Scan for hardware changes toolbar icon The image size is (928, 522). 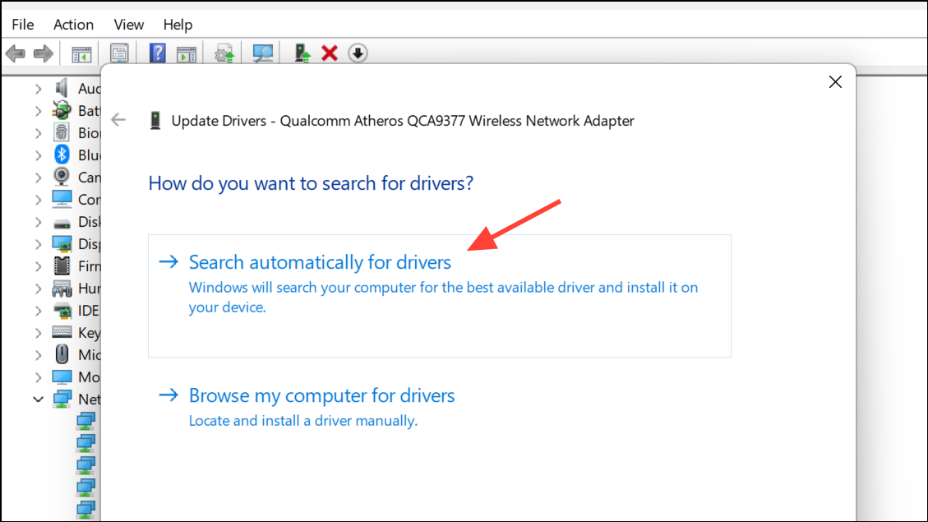coord(263,54)
